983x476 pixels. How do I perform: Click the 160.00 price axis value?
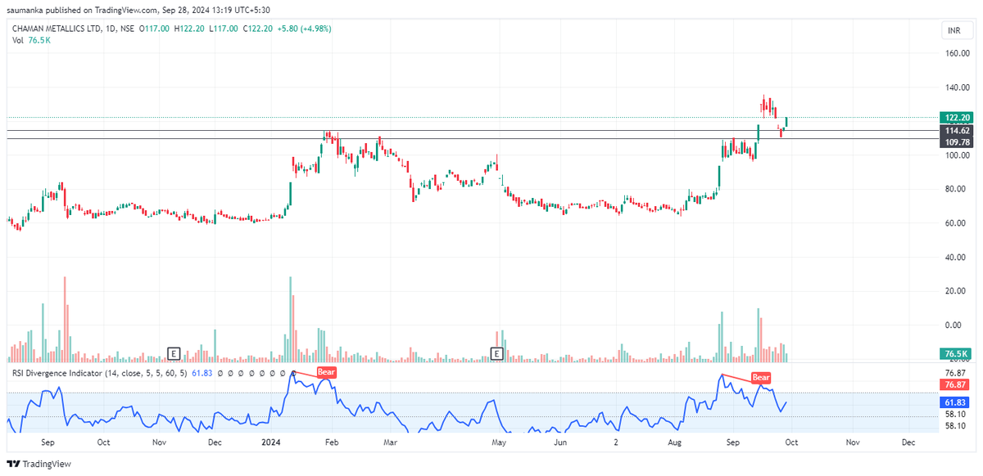click(958, 53)
